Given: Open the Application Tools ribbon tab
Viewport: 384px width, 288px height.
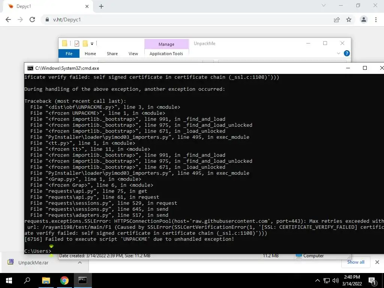Looking at the screenshot, I should 166,54.
